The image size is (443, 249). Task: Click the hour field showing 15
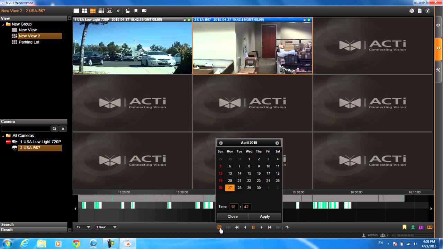pos(233,207)
